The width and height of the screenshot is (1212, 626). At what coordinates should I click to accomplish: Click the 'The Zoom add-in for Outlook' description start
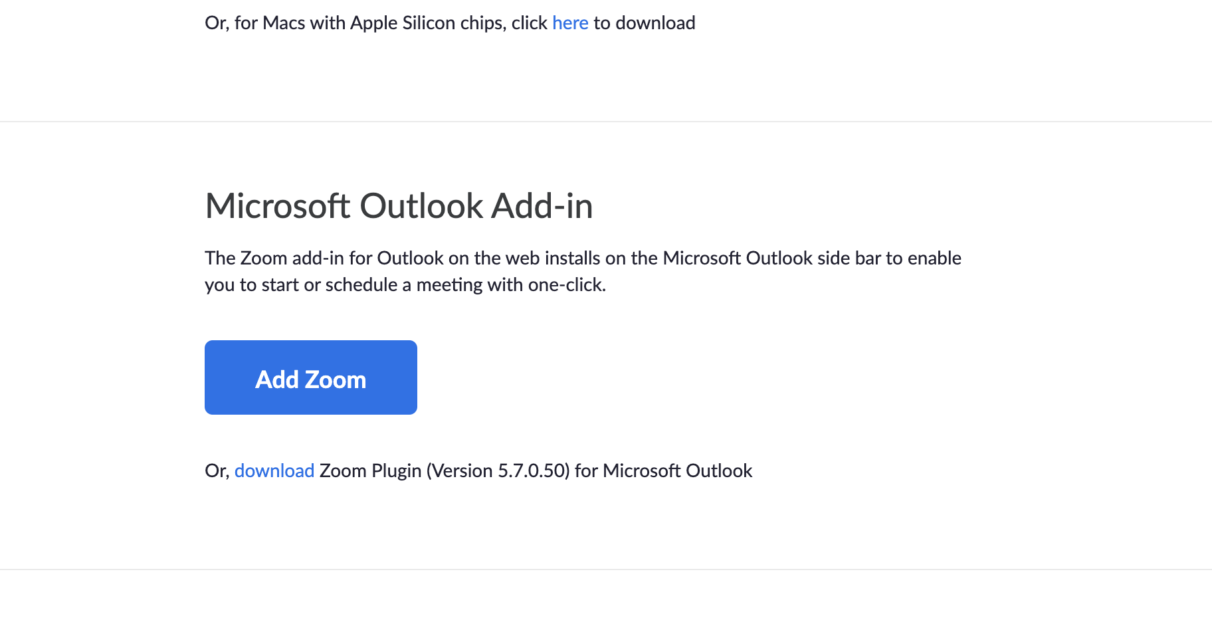click(324, 259)
